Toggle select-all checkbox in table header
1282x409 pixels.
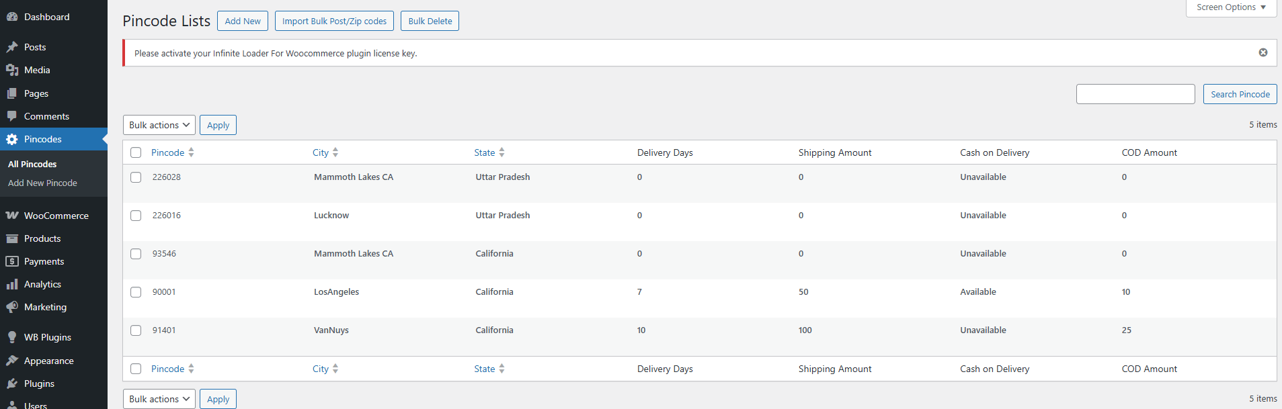136,152
